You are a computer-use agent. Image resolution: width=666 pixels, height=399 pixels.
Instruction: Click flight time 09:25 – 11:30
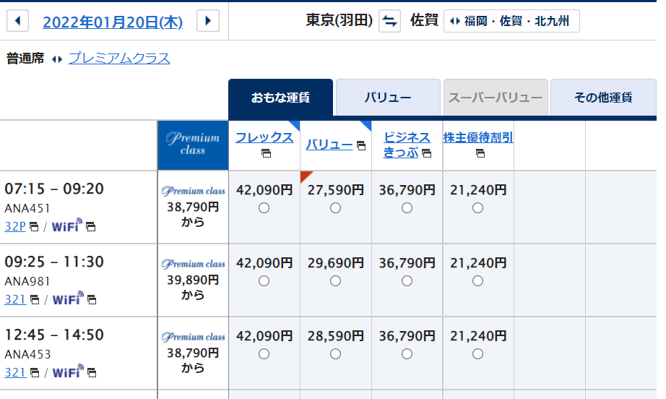coord(54,262)
